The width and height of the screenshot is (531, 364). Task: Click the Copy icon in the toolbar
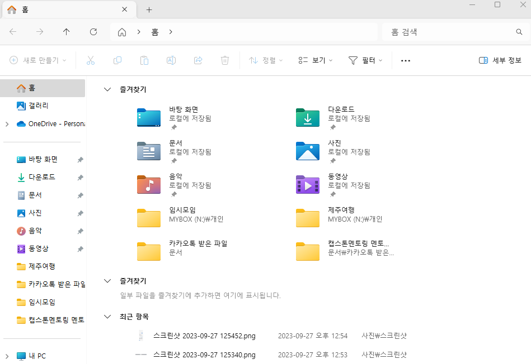click(118, 60)
